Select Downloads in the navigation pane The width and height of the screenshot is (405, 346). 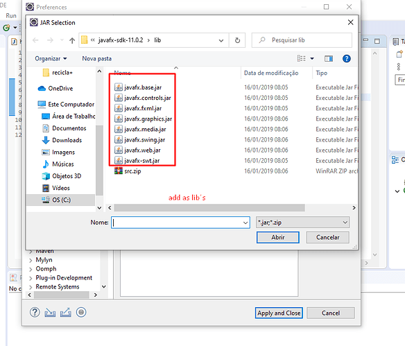pyautogui.click(x=67, y=140)
